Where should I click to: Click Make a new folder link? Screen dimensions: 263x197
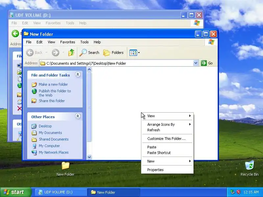(x=53, y=84)
